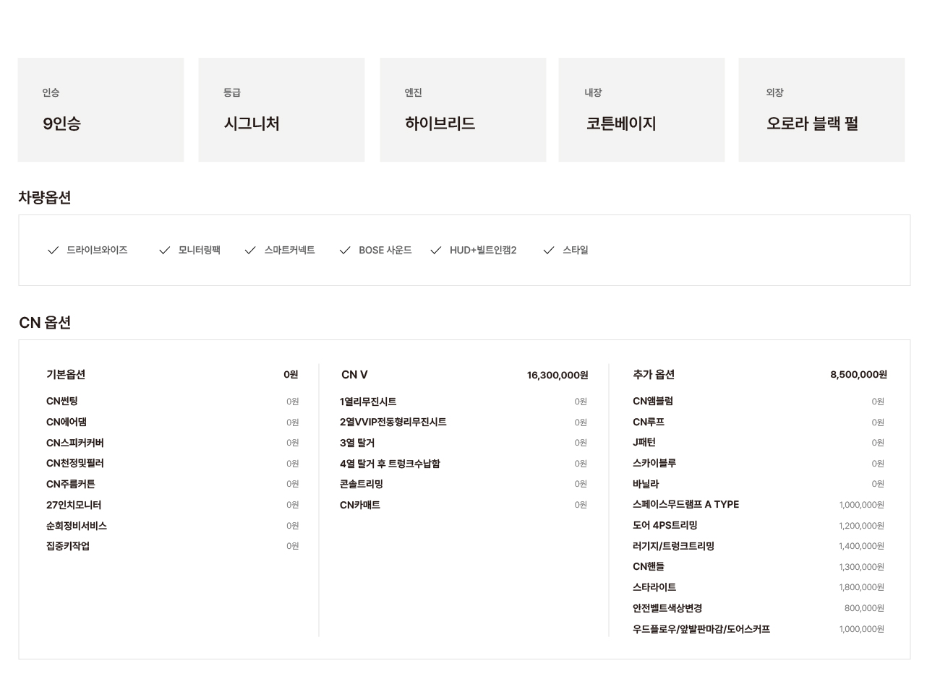
Task: Click the CN에어댐 row
Action: (x=172, y=422)
